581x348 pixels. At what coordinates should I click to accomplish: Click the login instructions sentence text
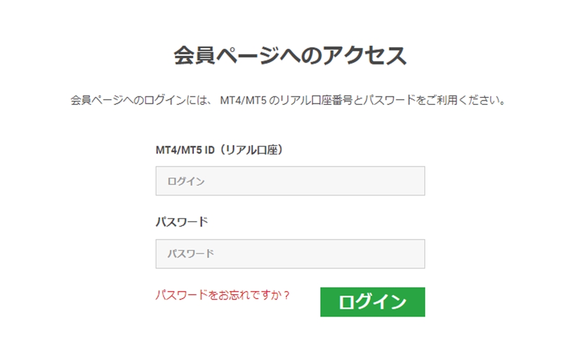[289, 99]
